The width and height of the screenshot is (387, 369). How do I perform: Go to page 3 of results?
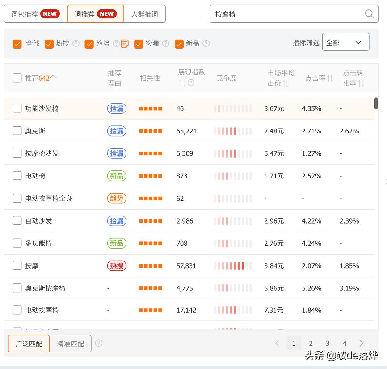(x=328, y=343)
